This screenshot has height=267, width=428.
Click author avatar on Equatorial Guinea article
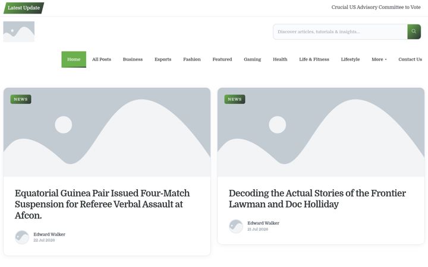[22, 237]
